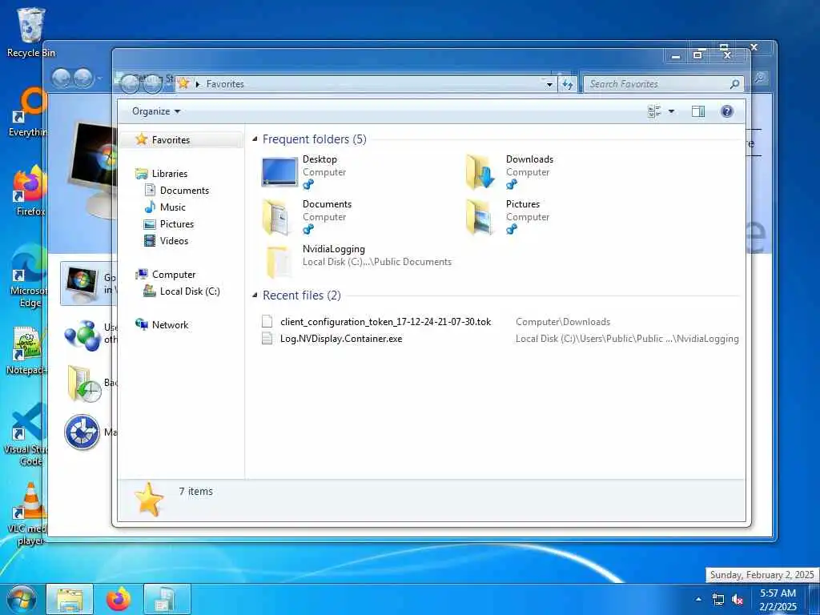This screenshot has width=820, height=615.
Task: Open Music library in sidebar
Action: click(x=173, y=207)
